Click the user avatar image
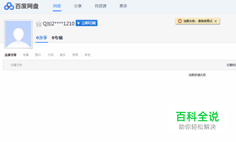 18,34
